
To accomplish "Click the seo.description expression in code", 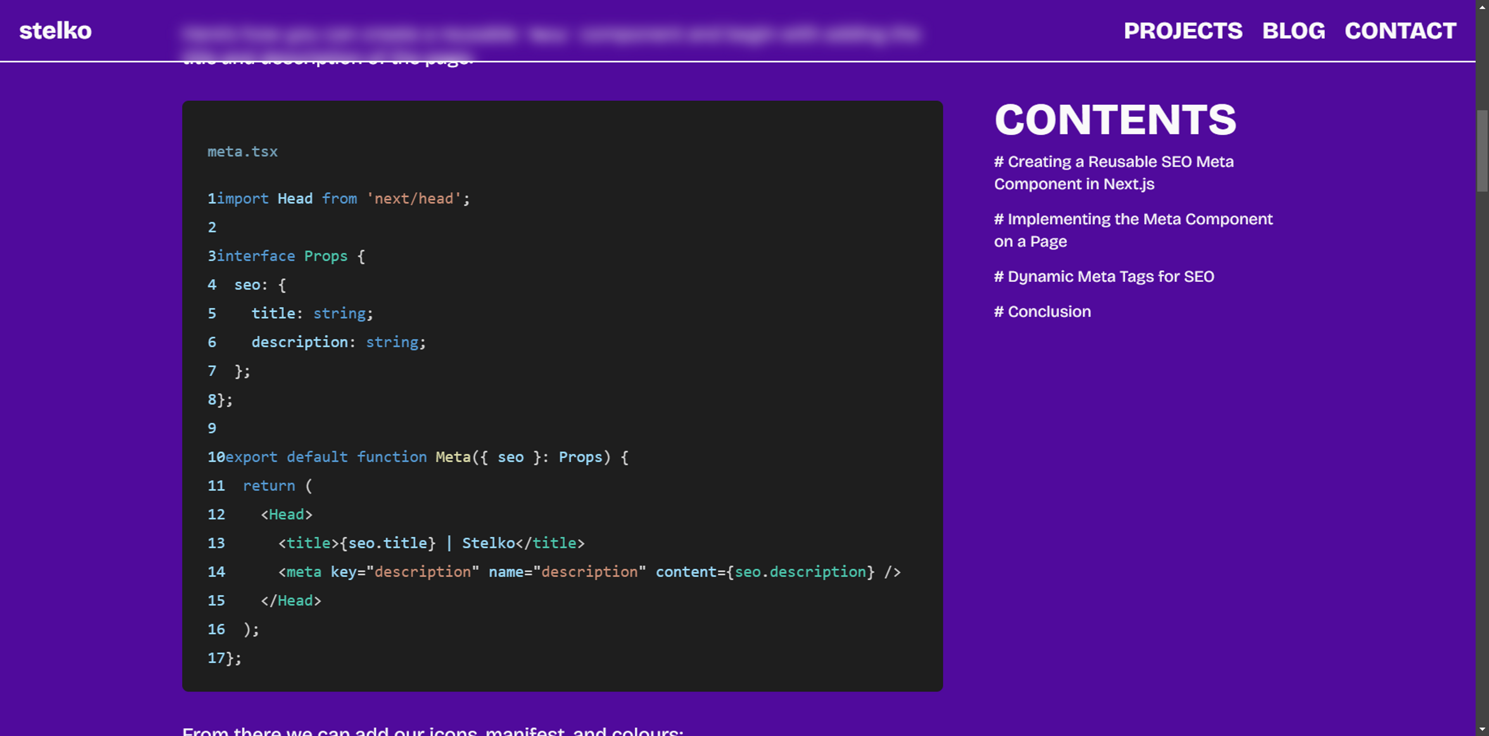I will (x=800, y=572).
